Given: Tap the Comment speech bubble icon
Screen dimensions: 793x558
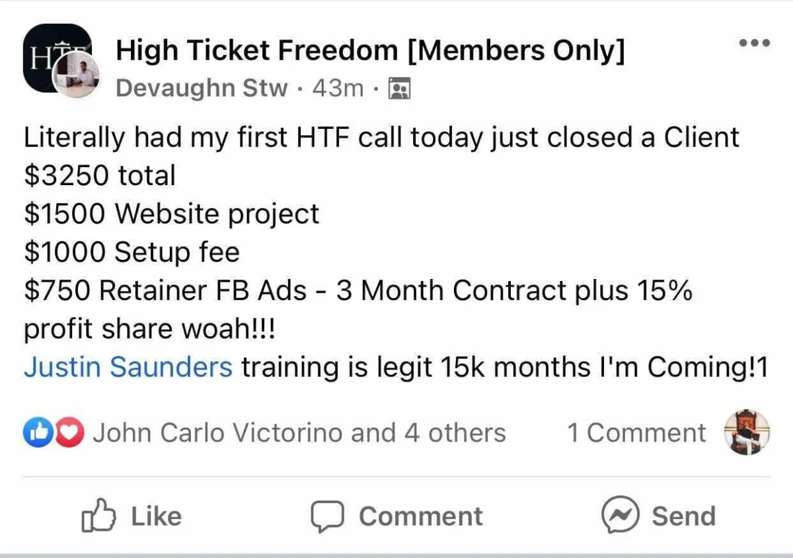Looking at the screenshot, I should 327,516.
